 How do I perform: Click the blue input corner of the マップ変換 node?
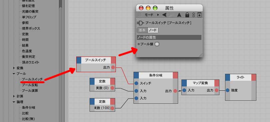[x=184, y=83]
